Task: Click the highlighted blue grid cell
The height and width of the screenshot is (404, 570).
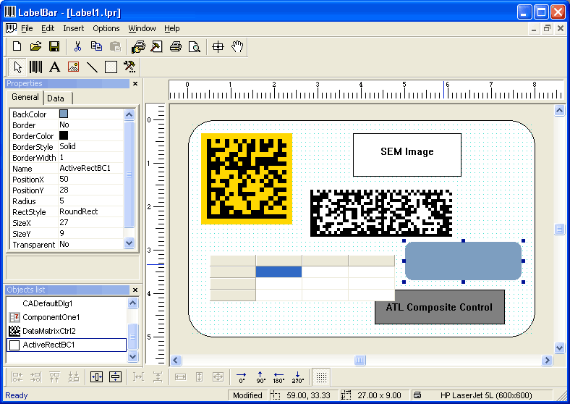Action: point(278,272)
